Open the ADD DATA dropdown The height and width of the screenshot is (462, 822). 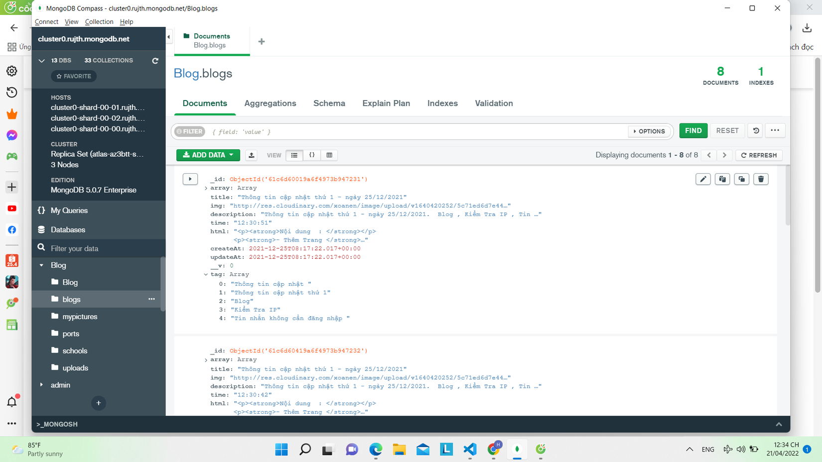point(208,155)
